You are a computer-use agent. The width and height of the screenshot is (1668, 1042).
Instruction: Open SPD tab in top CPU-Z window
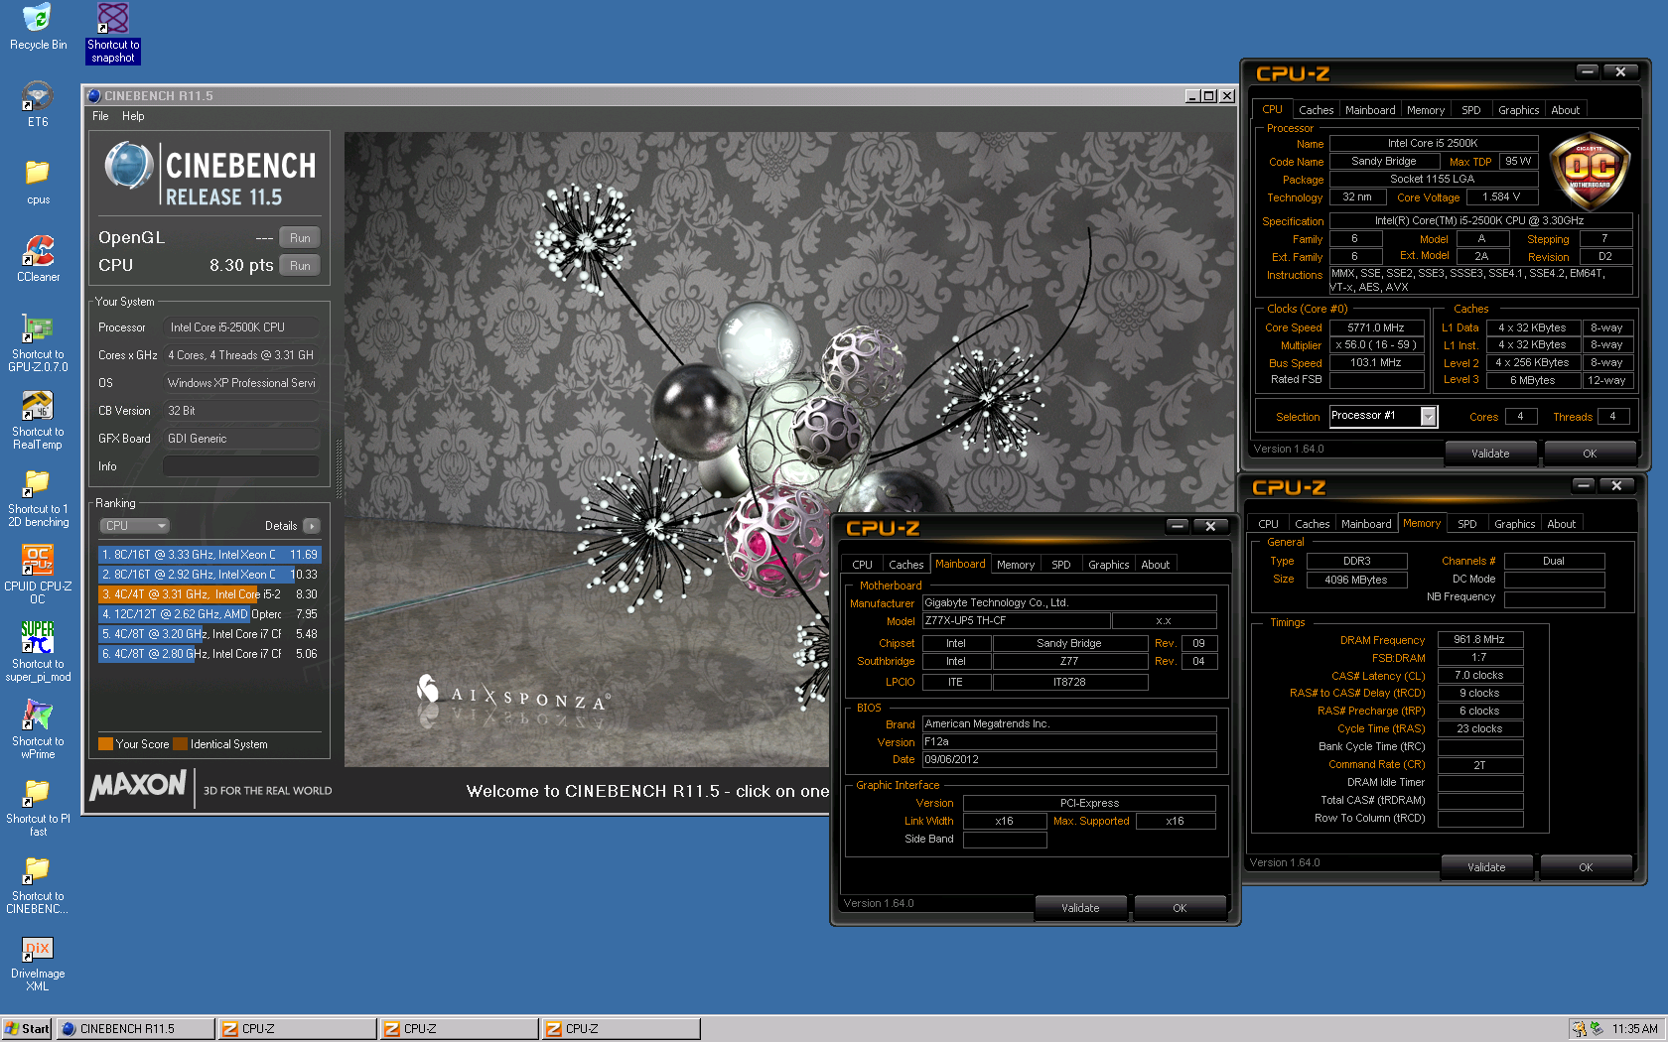click(1471, 110)
